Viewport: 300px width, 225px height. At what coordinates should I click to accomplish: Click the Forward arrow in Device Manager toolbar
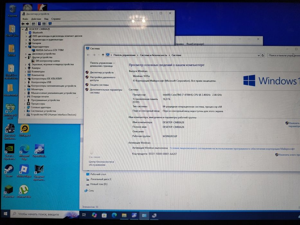[x=27, y=24]
